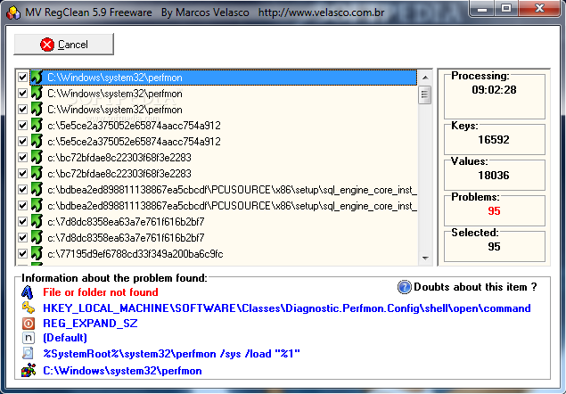This screenshot has height=394, width=566.
Task: Click the Problems count value 95
Action: tap(494, 211)
